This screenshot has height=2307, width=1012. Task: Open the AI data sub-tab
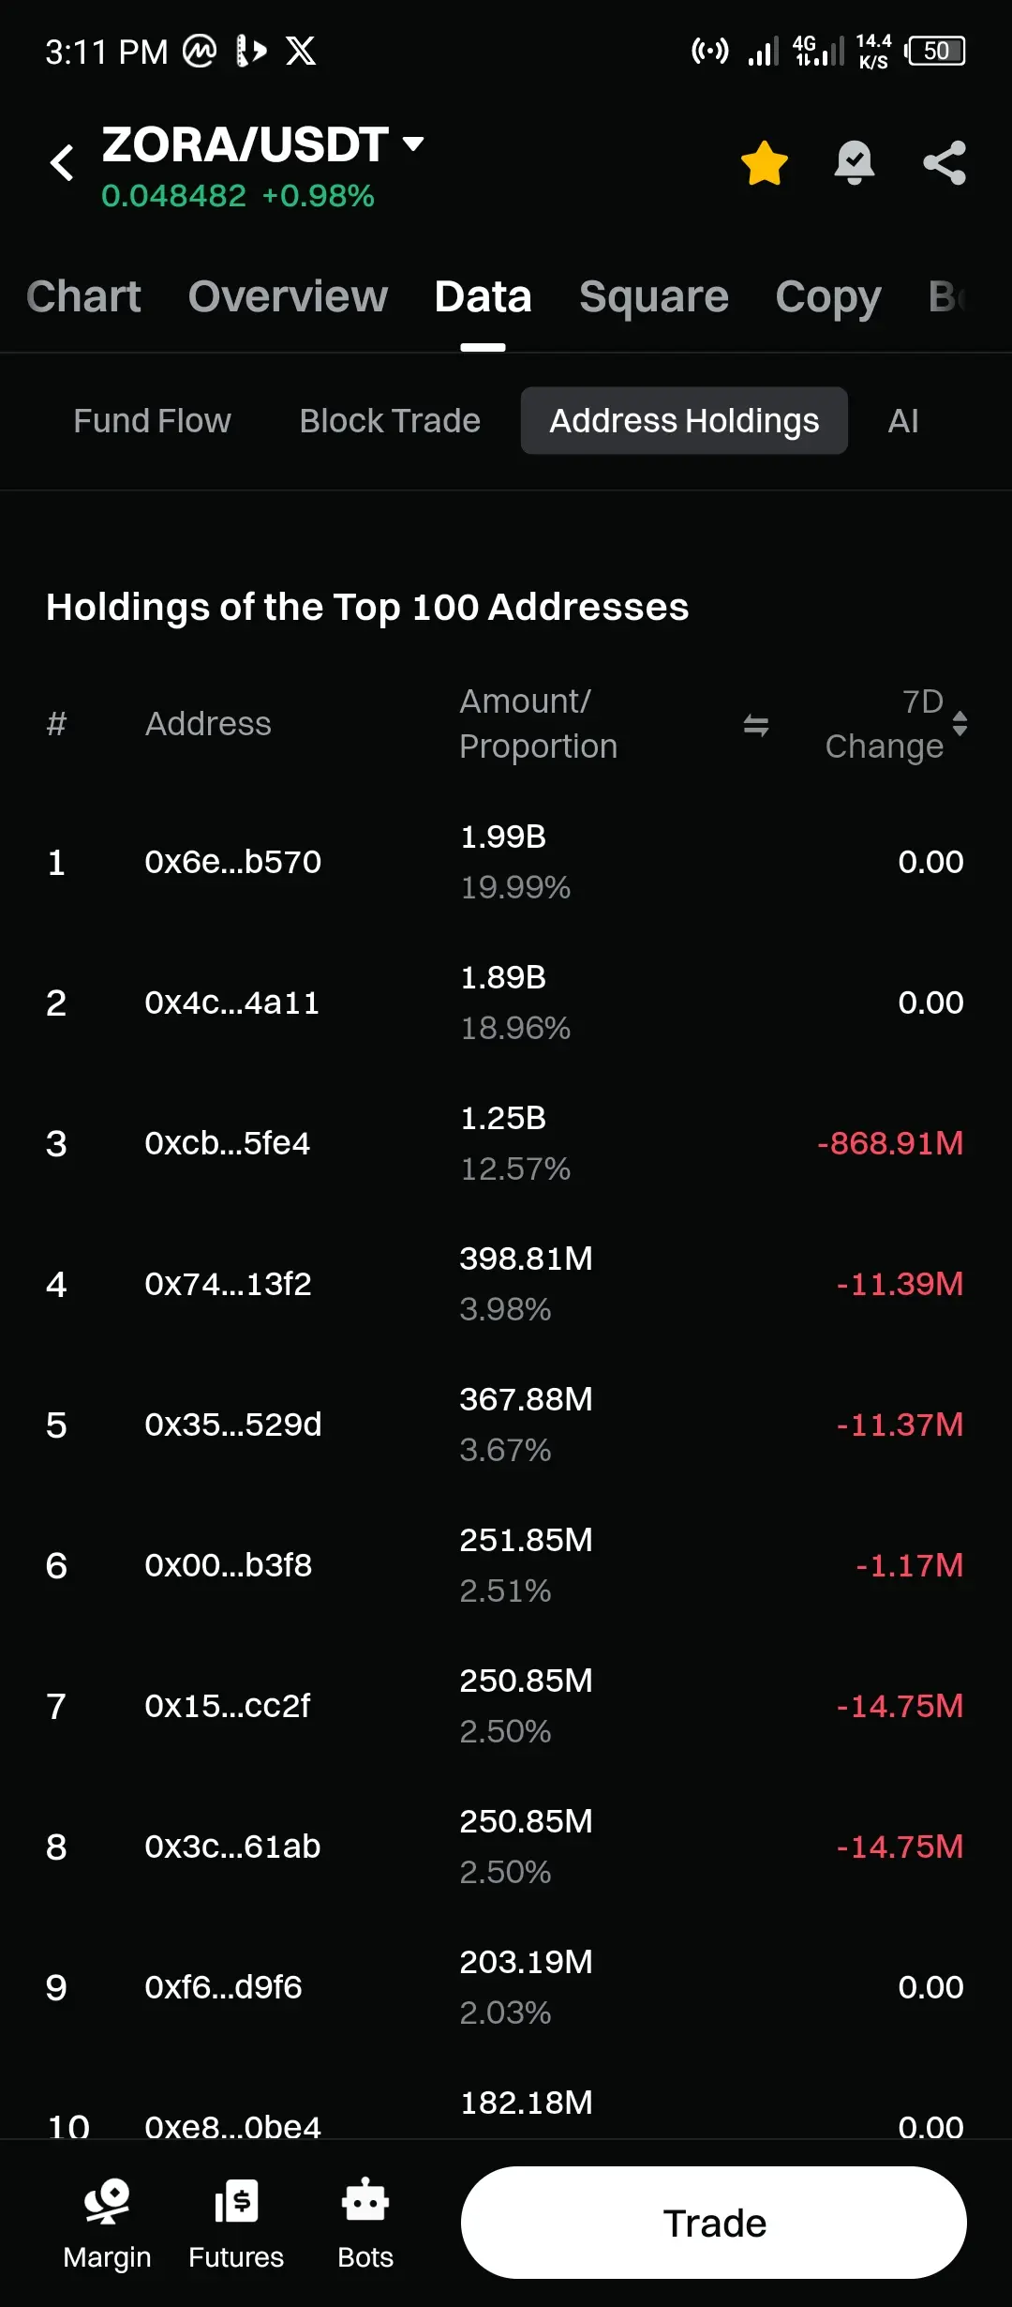pyautogui.click(x=902, y=421)
